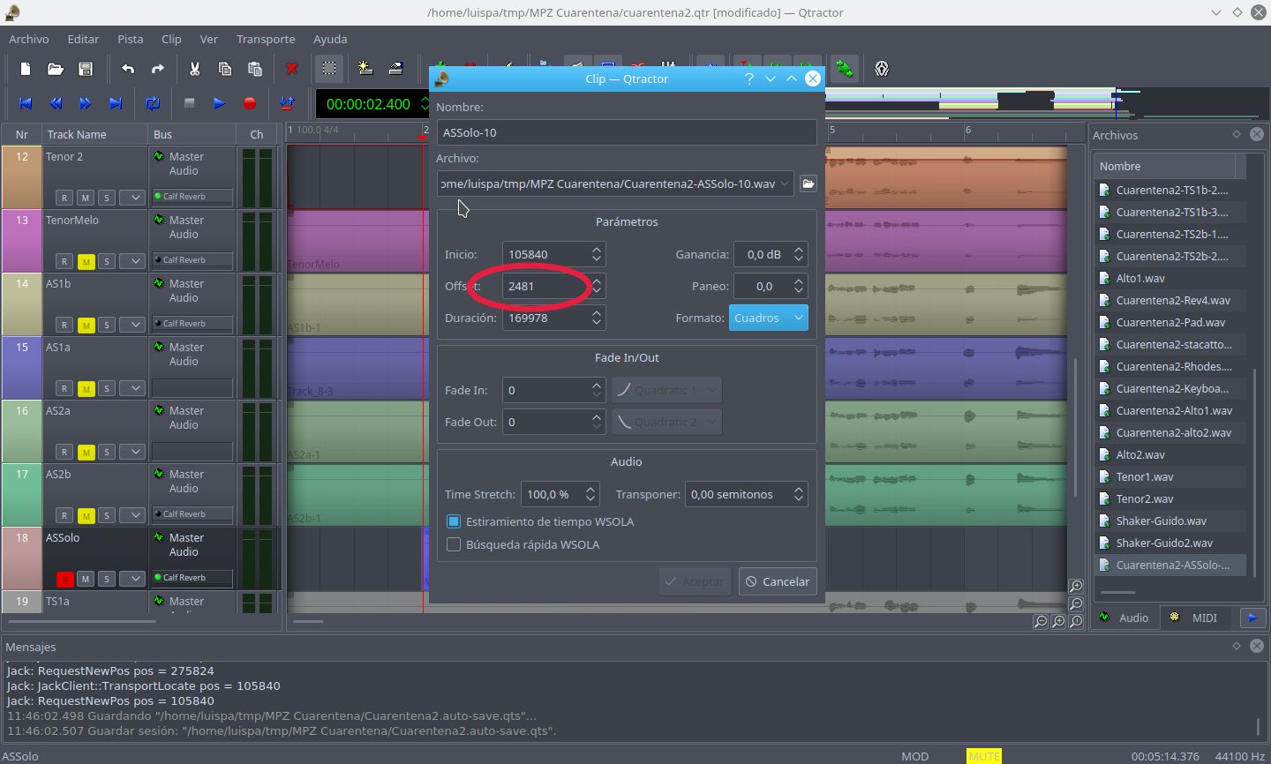
Task: Unmute the TenorMelo track
Action: [86, 261]
